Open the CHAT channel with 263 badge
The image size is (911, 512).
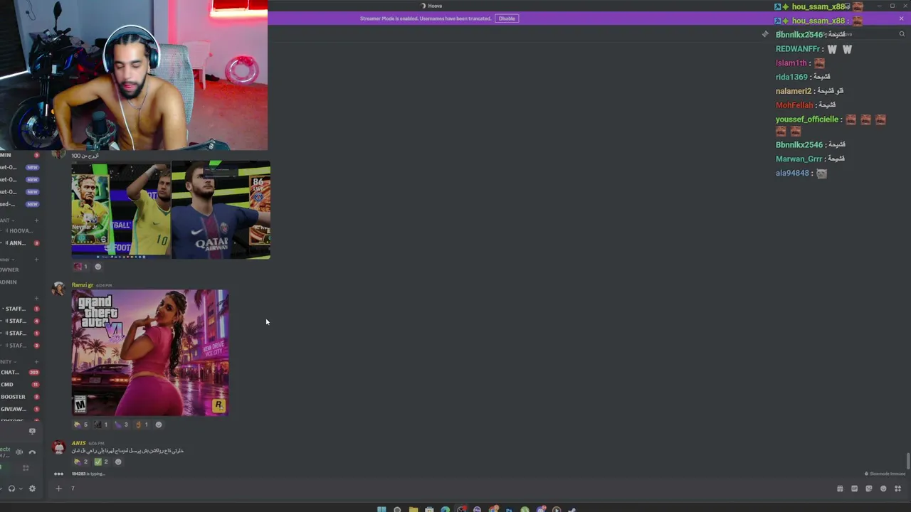coord(20,372)
